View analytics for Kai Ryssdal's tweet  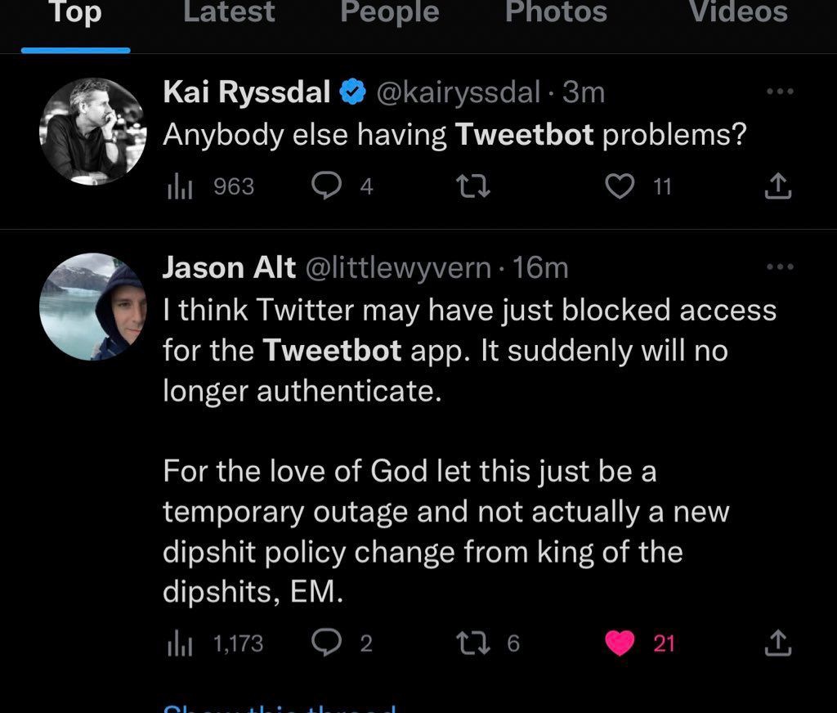[x=178, y=187]
